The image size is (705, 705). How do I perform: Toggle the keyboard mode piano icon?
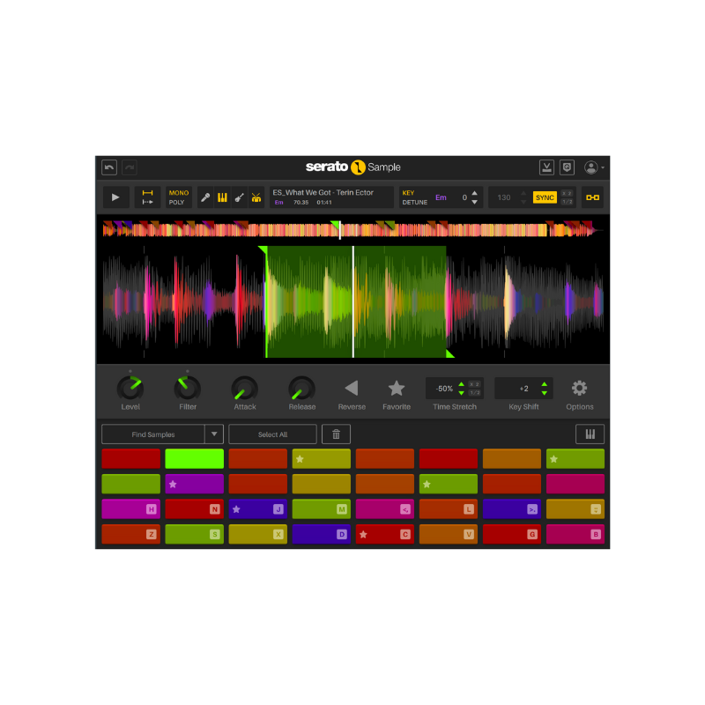590,434
